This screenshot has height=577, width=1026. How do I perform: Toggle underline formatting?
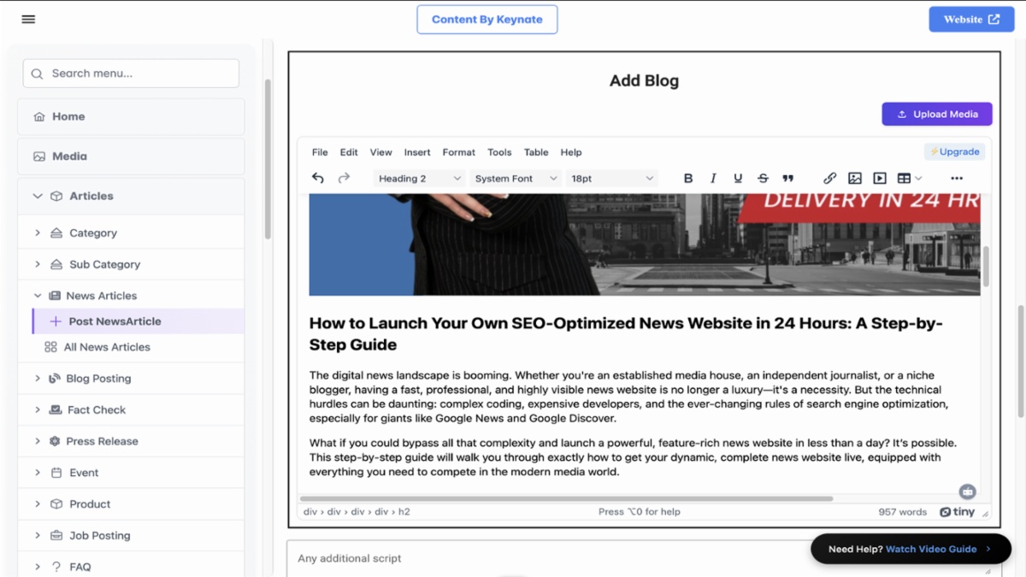(x=738, y=178)
